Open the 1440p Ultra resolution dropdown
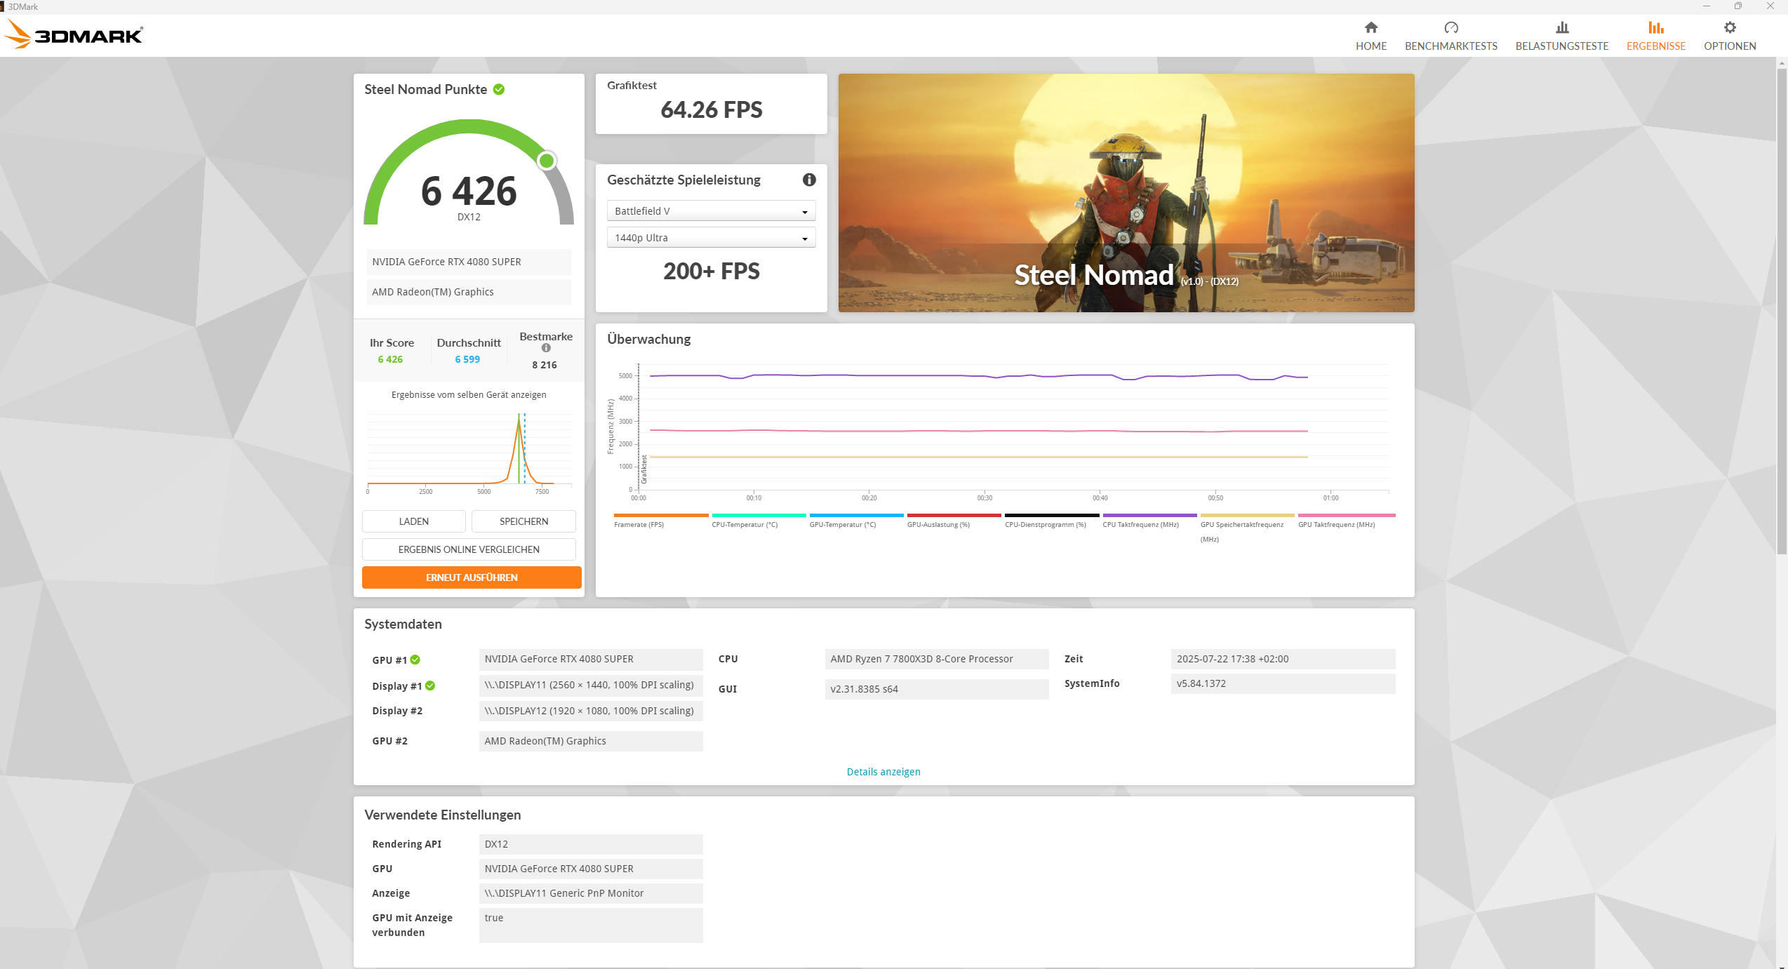 click(710, 238)
